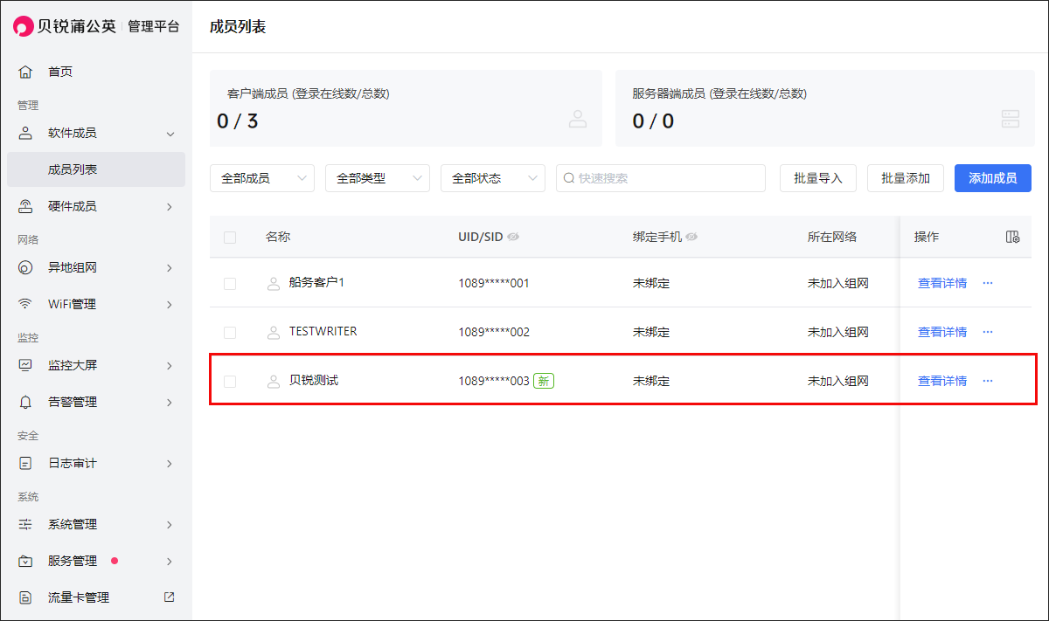This screenshot has height=621, width=1049.
Task: Click the 监控大屏 monitor icon
Action: (25, 365)
